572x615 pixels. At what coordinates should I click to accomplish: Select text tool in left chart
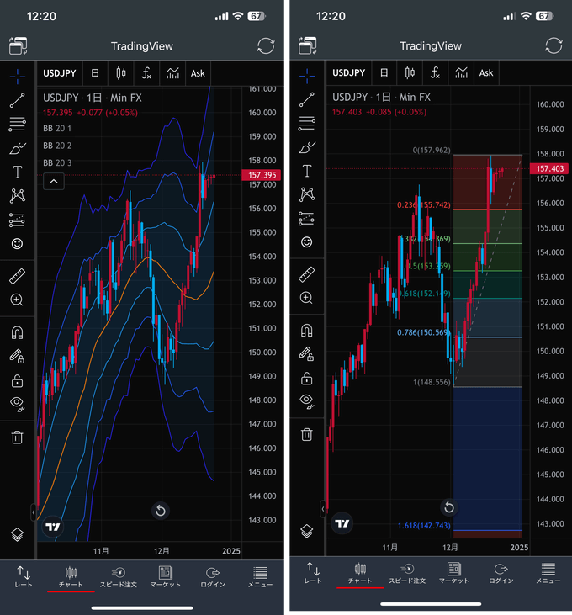(18, 172)
